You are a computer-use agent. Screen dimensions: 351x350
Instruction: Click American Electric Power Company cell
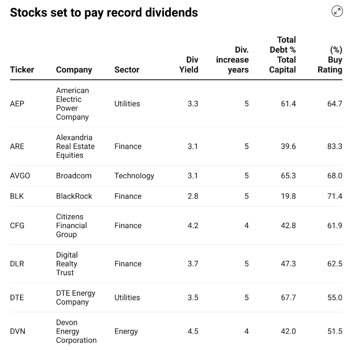click(x=72, y=104)
